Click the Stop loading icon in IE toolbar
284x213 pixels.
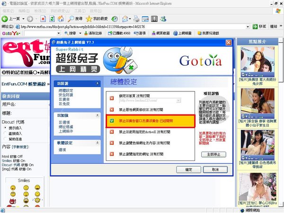pos(43,19)
